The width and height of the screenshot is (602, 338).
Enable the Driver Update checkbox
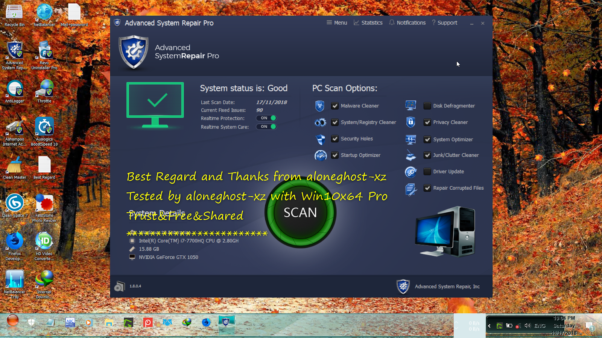coord(427,172)
